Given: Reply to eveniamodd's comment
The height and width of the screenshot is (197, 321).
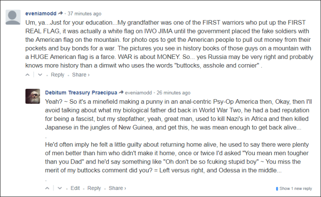Looking at the screenshot, I should [x=58, y=75].
